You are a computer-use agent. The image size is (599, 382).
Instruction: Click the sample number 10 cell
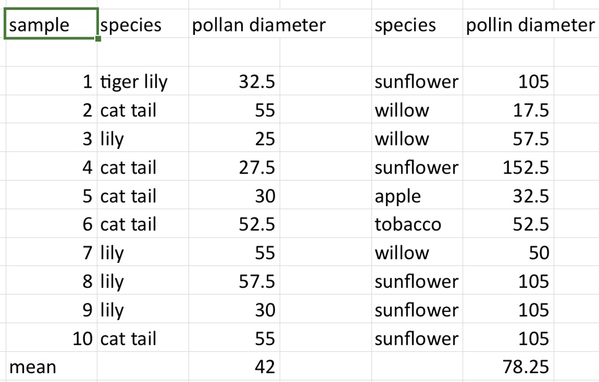(51, 338)
